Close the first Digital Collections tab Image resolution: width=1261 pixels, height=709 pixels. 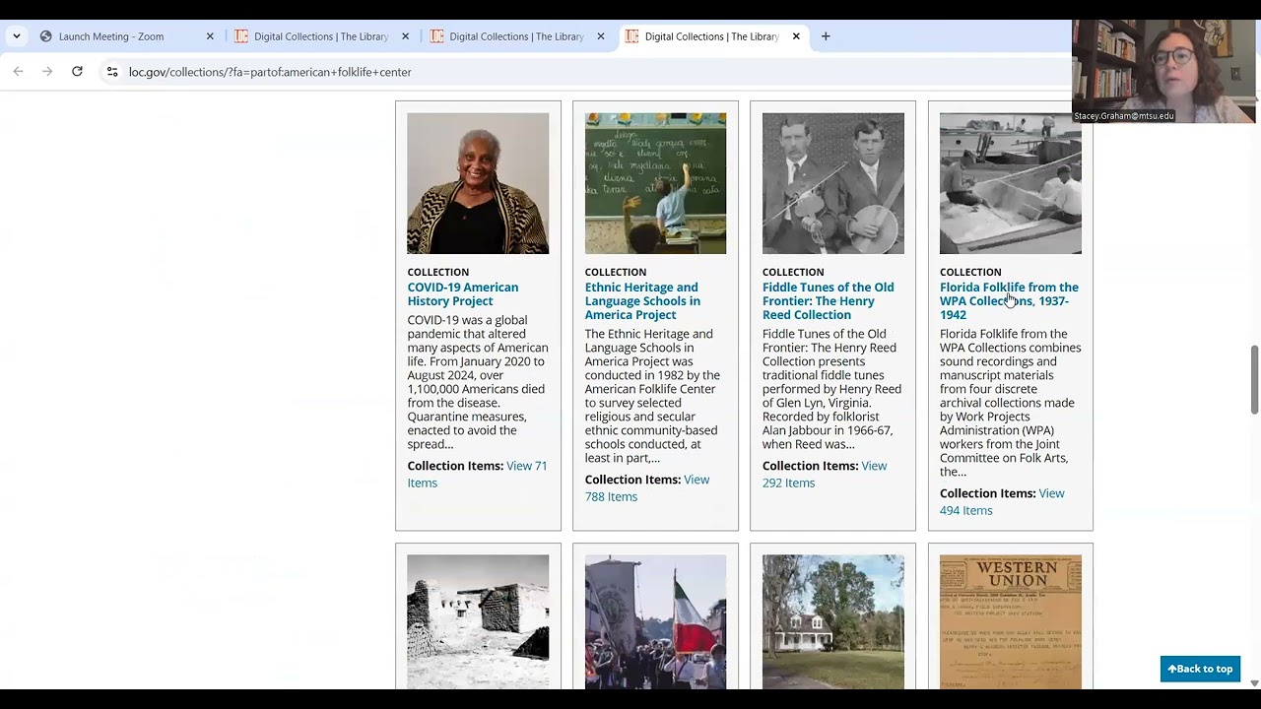[x=405, y=36]
